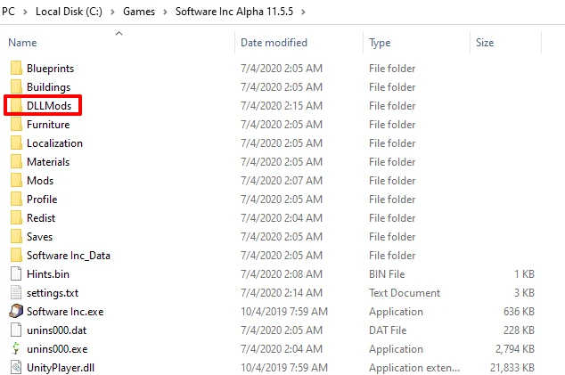Click the UnityPlayer.dll file icon

[x=16, y=368]
